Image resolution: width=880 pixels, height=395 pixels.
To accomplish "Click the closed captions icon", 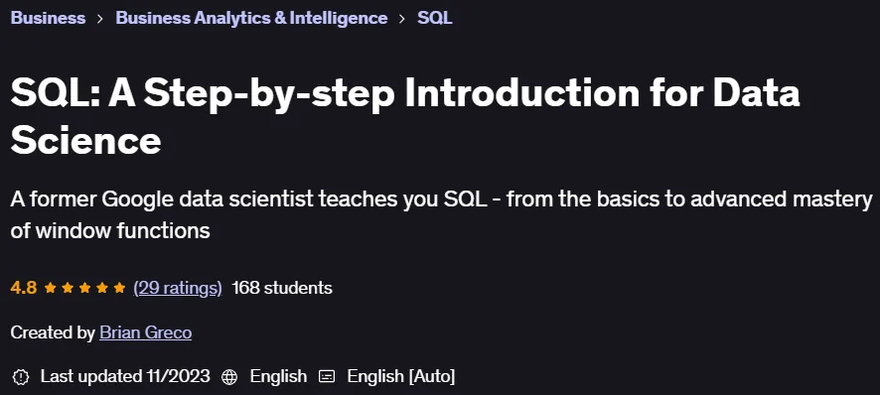I will (x=327, y=376).
